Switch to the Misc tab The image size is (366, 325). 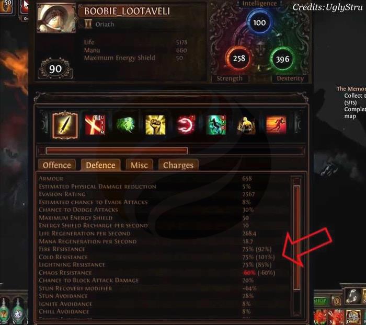pos(139,165)
